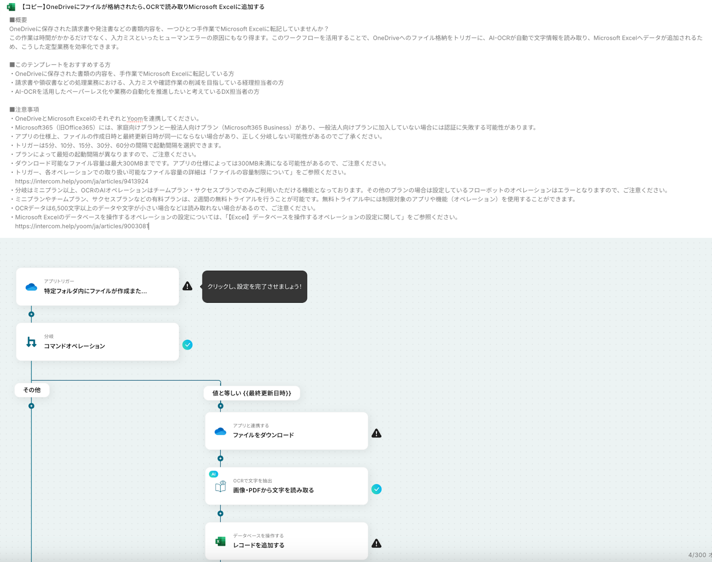Open the ファイルをダウンロード step card
712x562 pixels.
[x=287, y=431]
